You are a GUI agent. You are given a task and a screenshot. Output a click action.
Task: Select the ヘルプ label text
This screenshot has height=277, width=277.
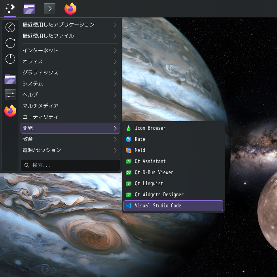[30, 95]
